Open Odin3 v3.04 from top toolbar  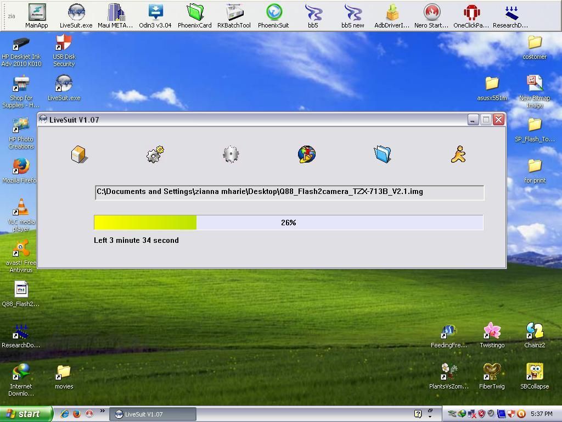point(155,15)
